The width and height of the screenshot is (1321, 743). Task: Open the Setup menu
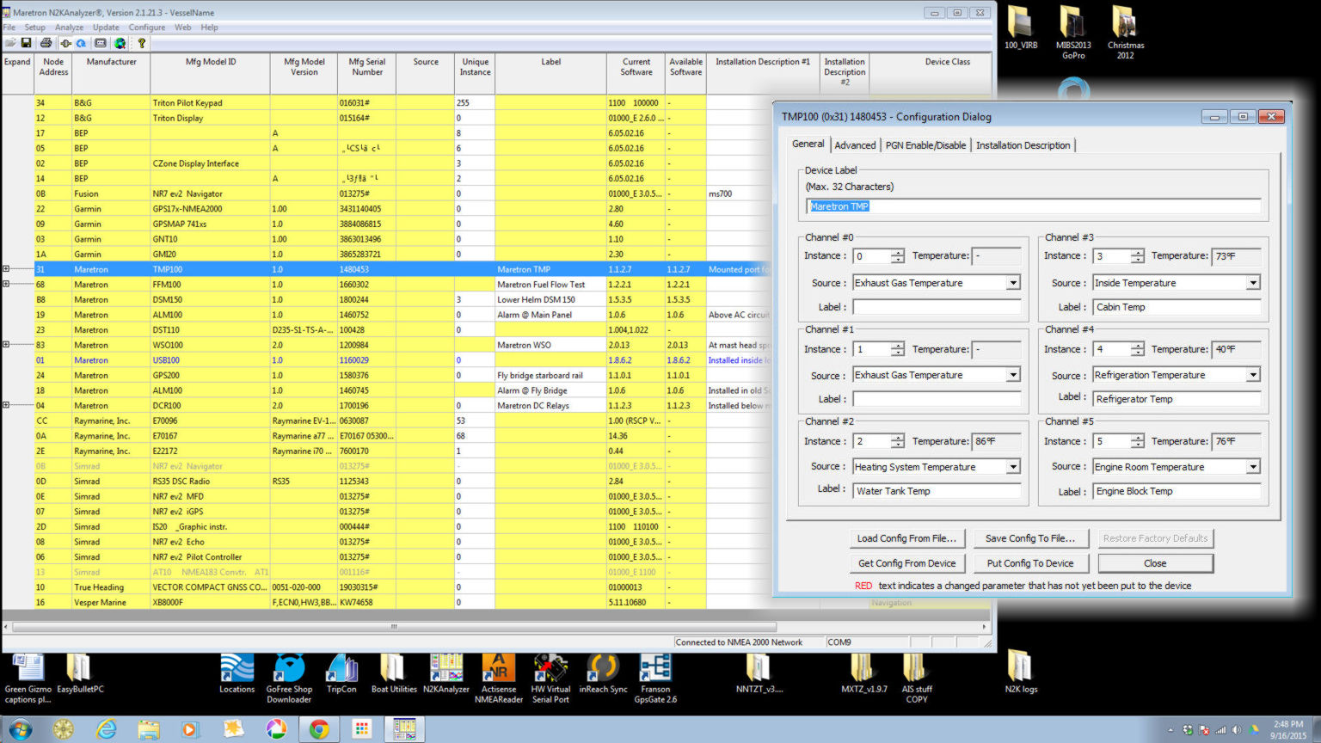[35, 28]
